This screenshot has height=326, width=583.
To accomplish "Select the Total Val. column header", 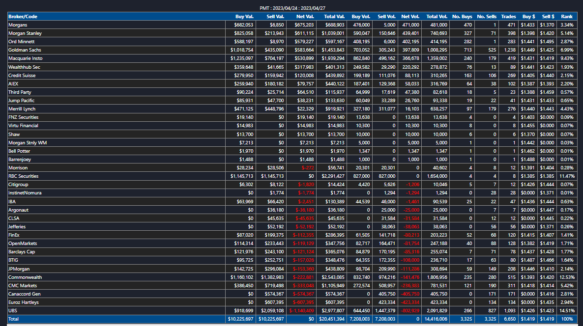I will coord(334,17).
